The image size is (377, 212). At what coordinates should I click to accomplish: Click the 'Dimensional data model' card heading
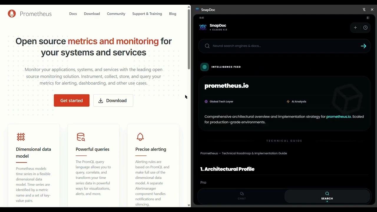click(x=33, y=153)
